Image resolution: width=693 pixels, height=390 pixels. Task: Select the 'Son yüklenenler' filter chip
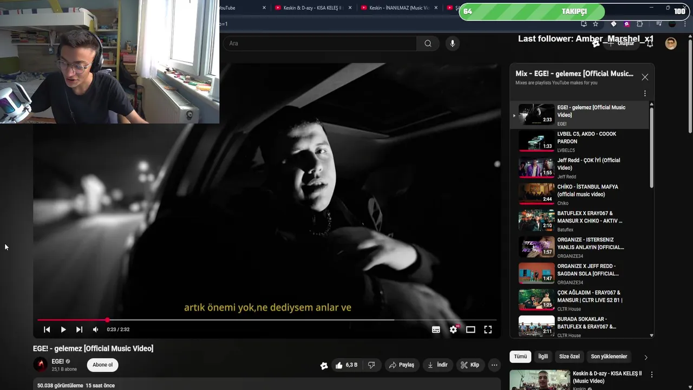click(609, 356)
